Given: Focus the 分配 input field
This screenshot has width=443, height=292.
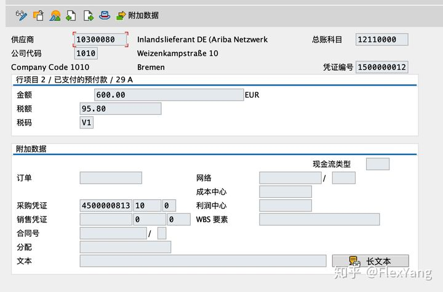Looking at the screenshot, I should pyautogui.click(x=125, y=247).
